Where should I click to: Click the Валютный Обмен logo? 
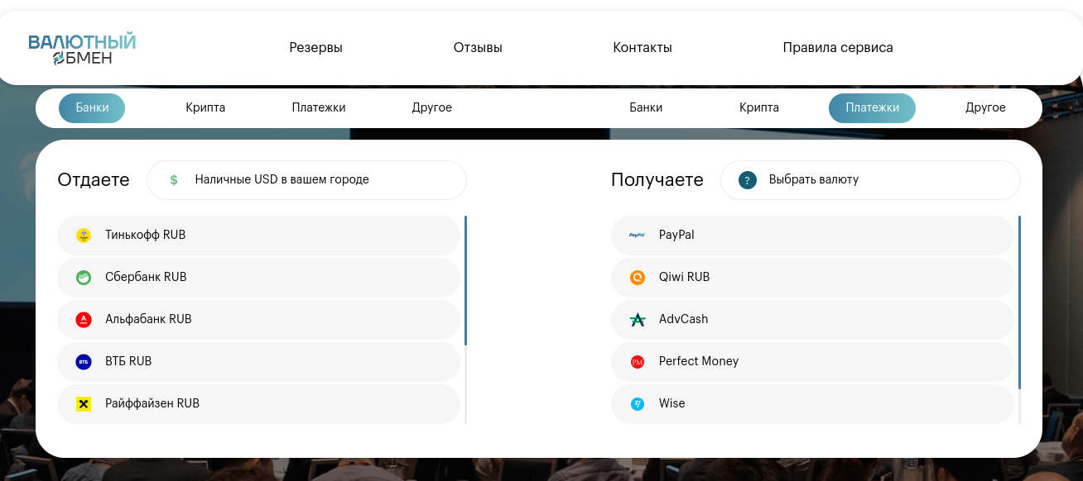(x=83, y=48)
